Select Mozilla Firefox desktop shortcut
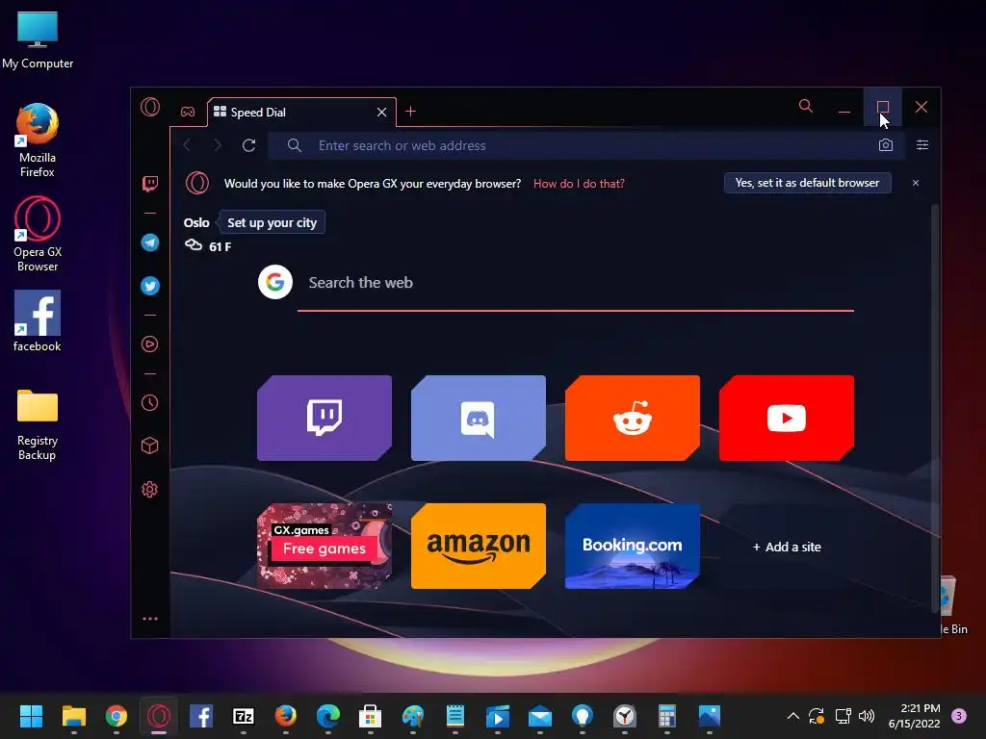 click(38, 140)
